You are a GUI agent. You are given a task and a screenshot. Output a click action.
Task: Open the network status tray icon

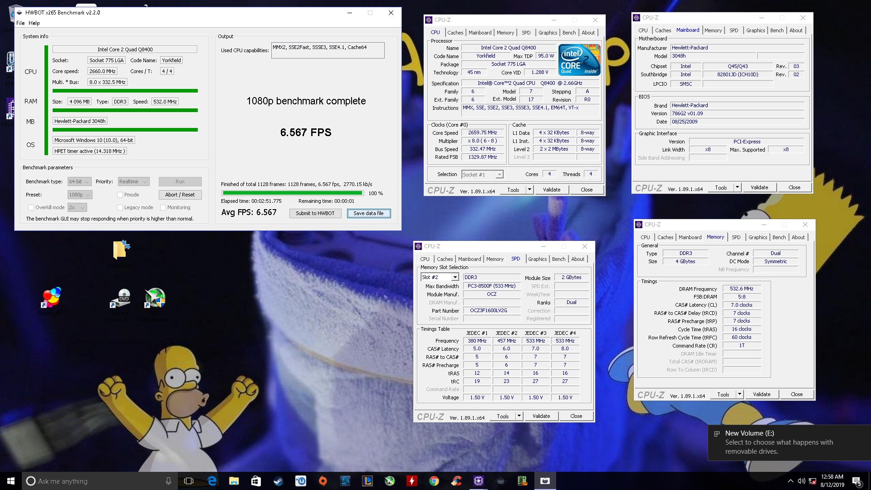812,481
